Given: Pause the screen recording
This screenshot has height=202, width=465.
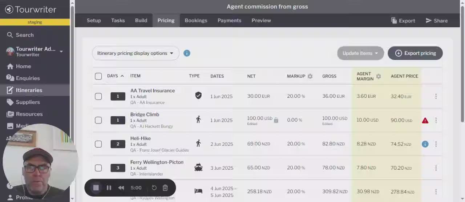Looking at the screenshot, I should [x=109, y=188].
